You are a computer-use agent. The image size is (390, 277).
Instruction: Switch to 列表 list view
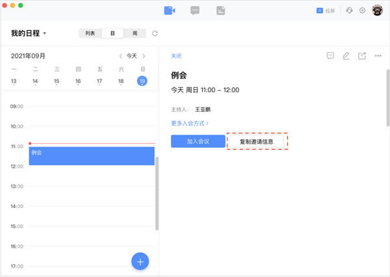click(x=90, y=33)
